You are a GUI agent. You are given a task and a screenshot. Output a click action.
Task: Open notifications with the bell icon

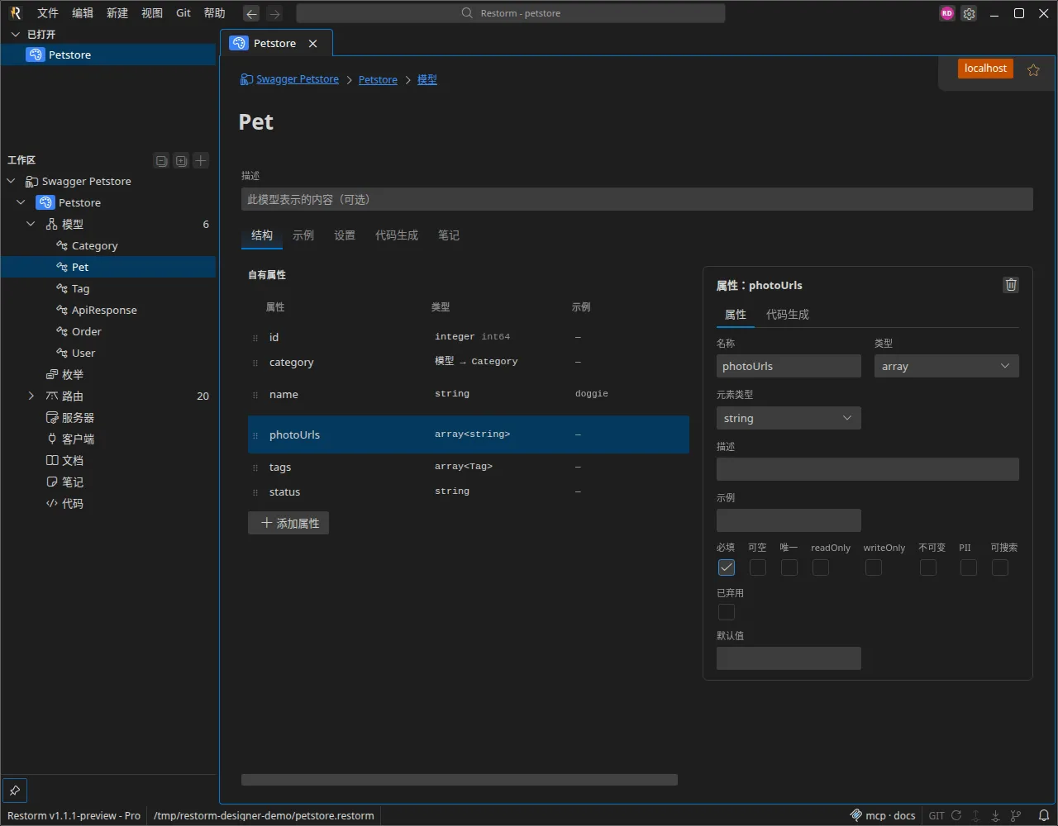pyautogui.click(x=1044, y=815)
